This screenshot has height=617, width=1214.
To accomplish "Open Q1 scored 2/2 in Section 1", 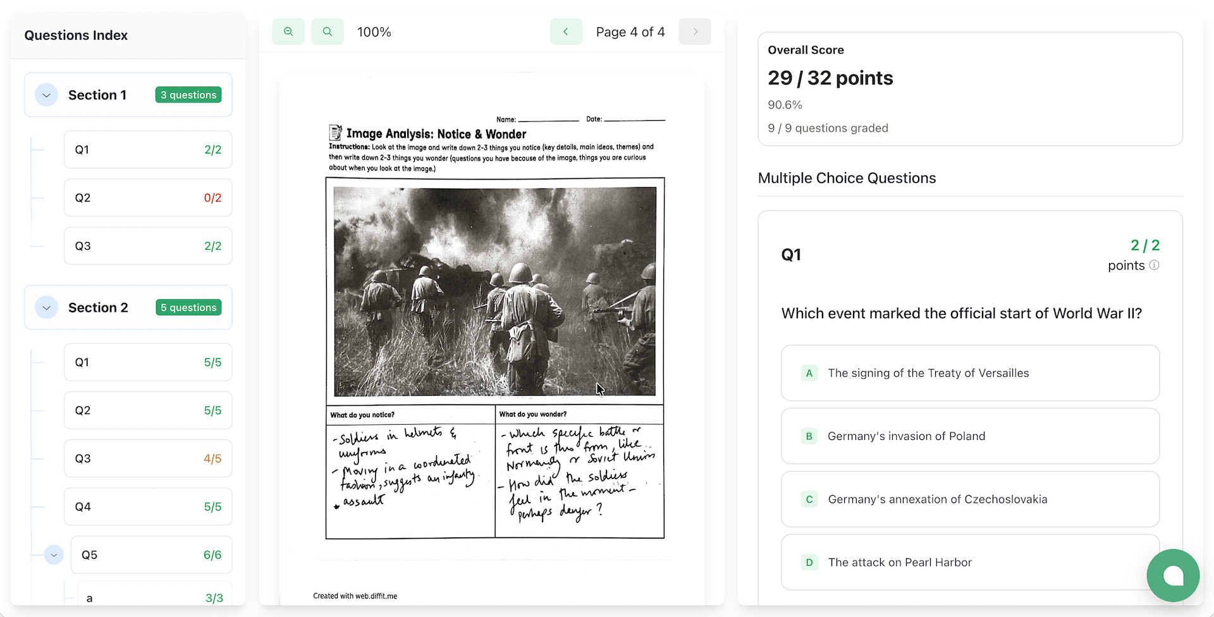I will pos(147,149).
